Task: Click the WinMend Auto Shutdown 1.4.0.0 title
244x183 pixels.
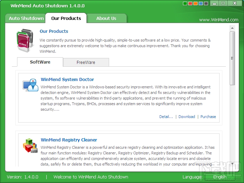Action: pos(47,6)
